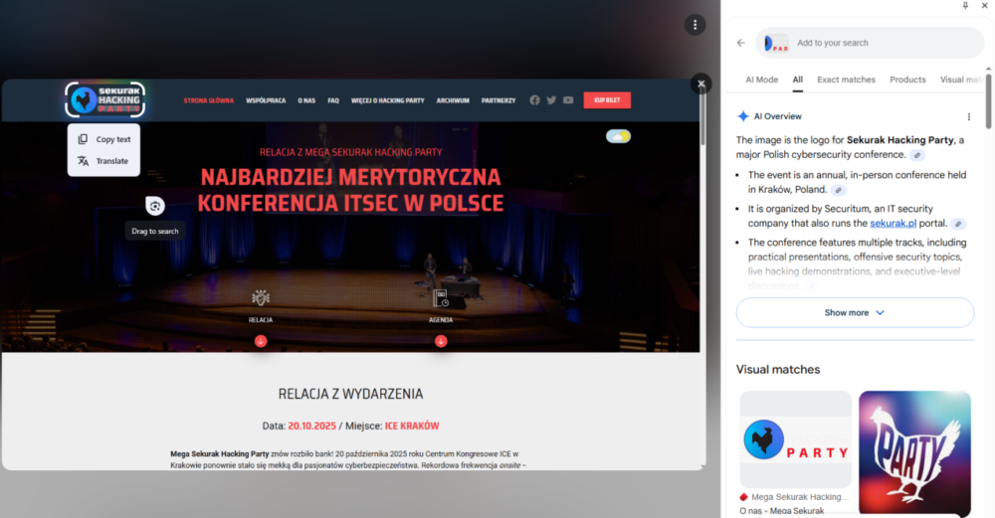Pin the Google Lens side panel
Viewport: 995px width, 518px height.
[x=965, y=6]
